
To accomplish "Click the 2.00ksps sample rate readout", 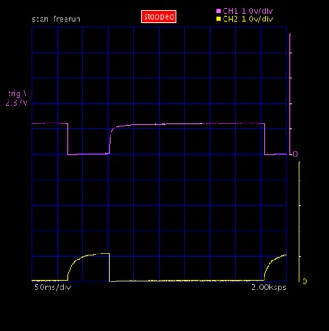I will (x=269, y=288).
